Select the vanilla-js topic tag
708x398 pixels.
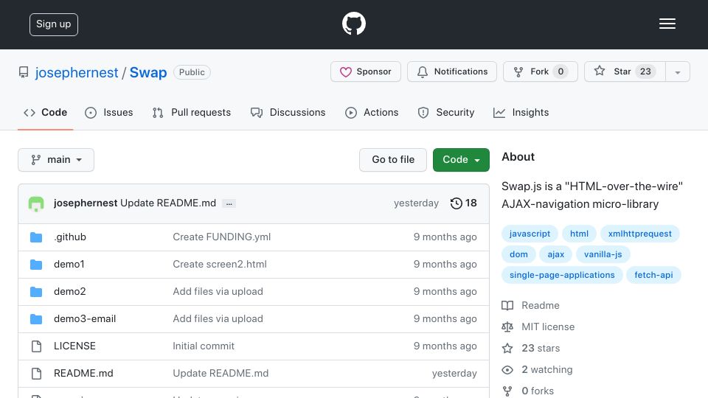603,254
